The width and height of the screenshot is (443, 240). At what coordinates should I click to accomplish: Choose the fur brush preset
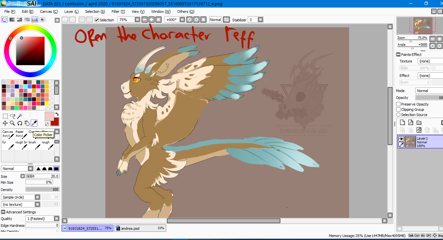(8, 145)
